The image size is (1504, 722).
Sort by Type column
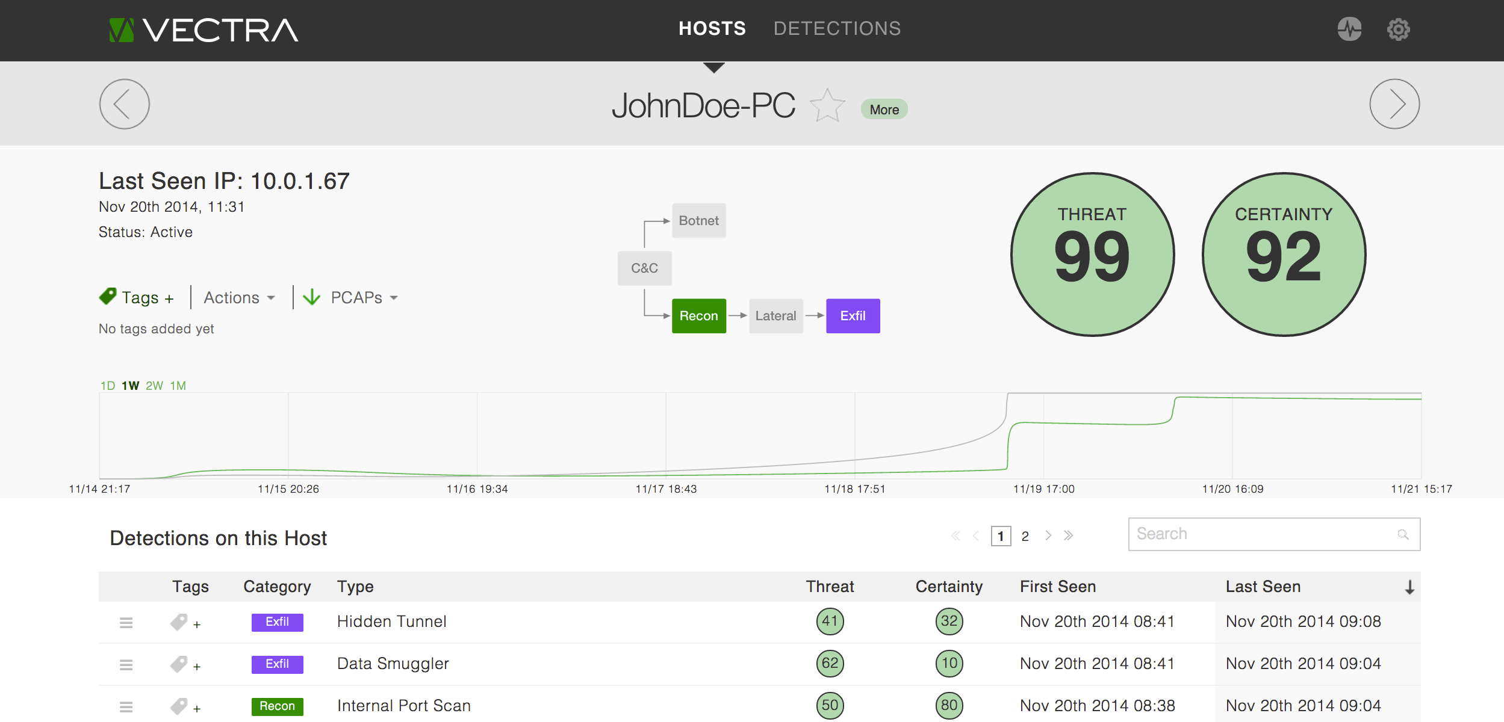pyautogui.click(x=355, y=587)
